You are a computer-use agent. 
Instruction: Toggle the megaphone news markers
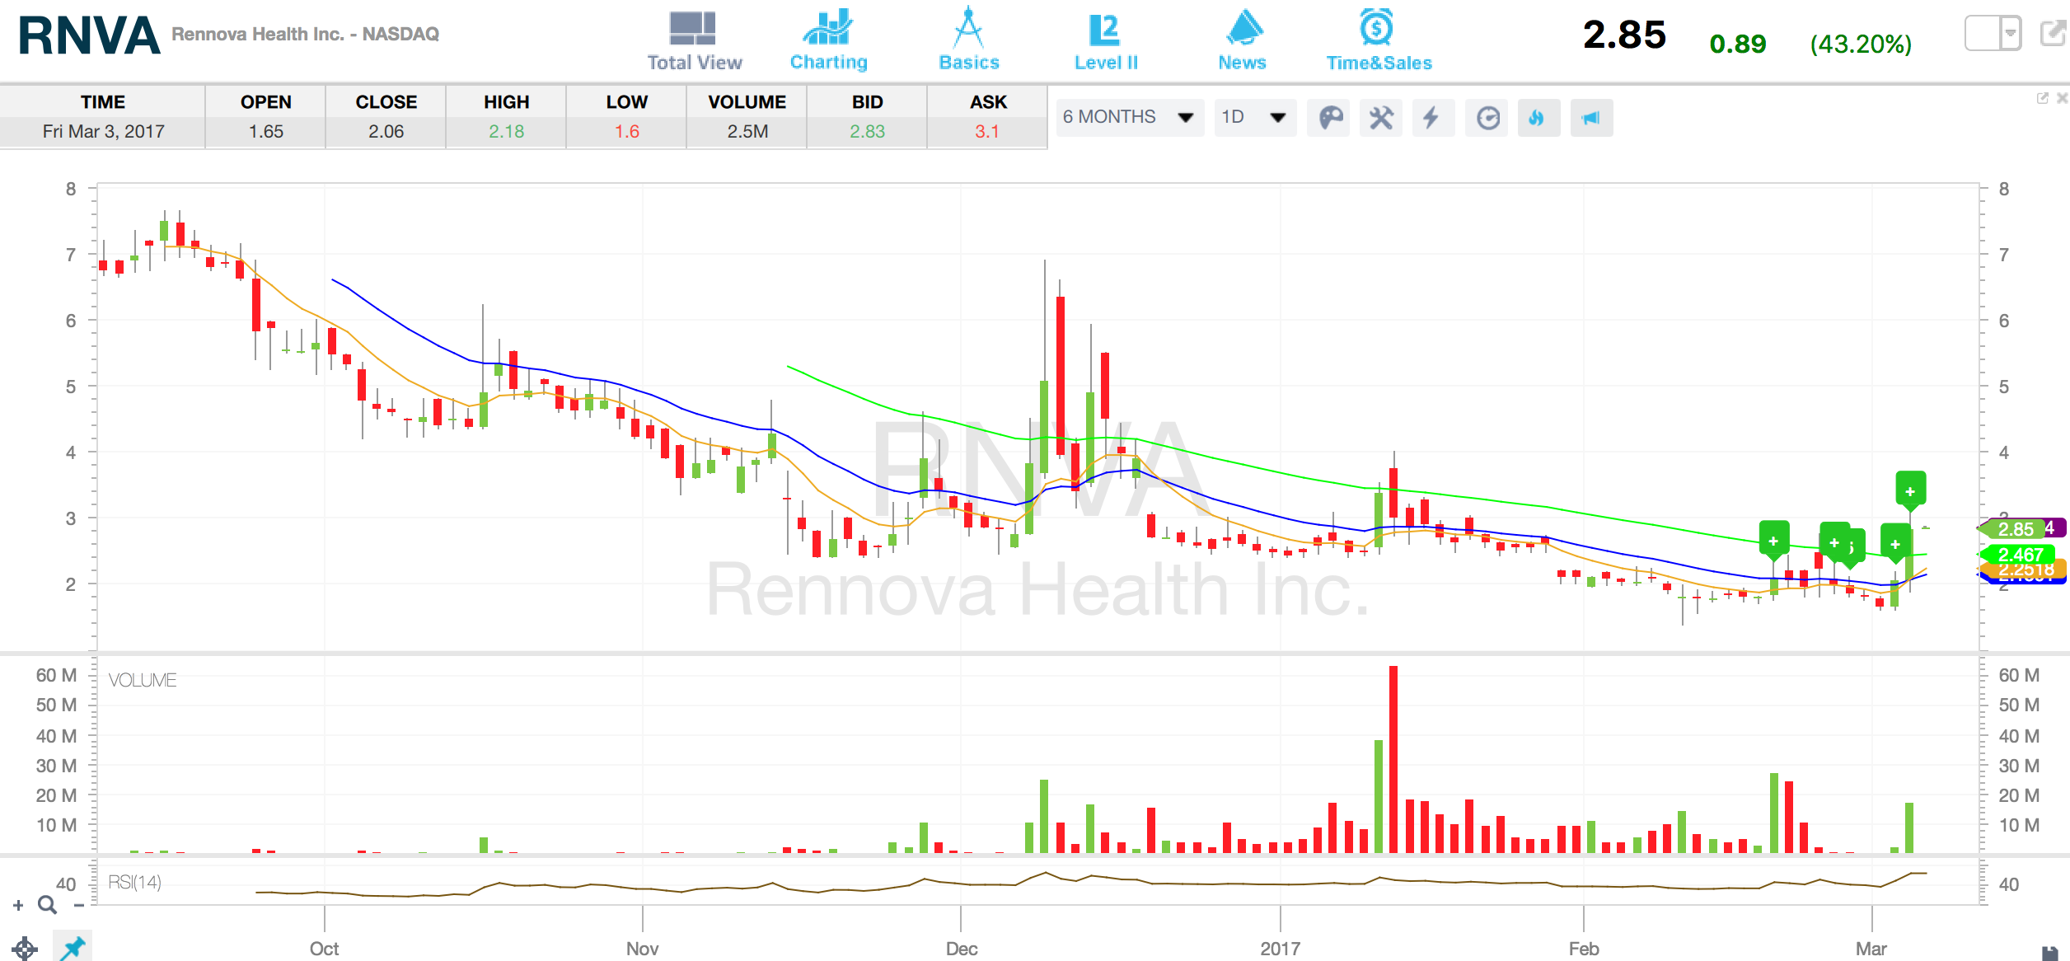(1590, 118)
